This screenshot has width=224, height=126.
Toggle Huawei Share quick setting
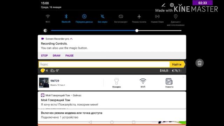tap(157, 19)
